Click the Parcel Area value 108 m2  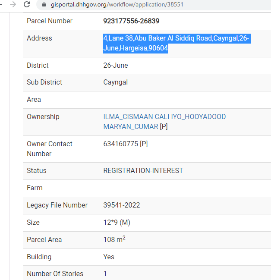click(114, 239)
